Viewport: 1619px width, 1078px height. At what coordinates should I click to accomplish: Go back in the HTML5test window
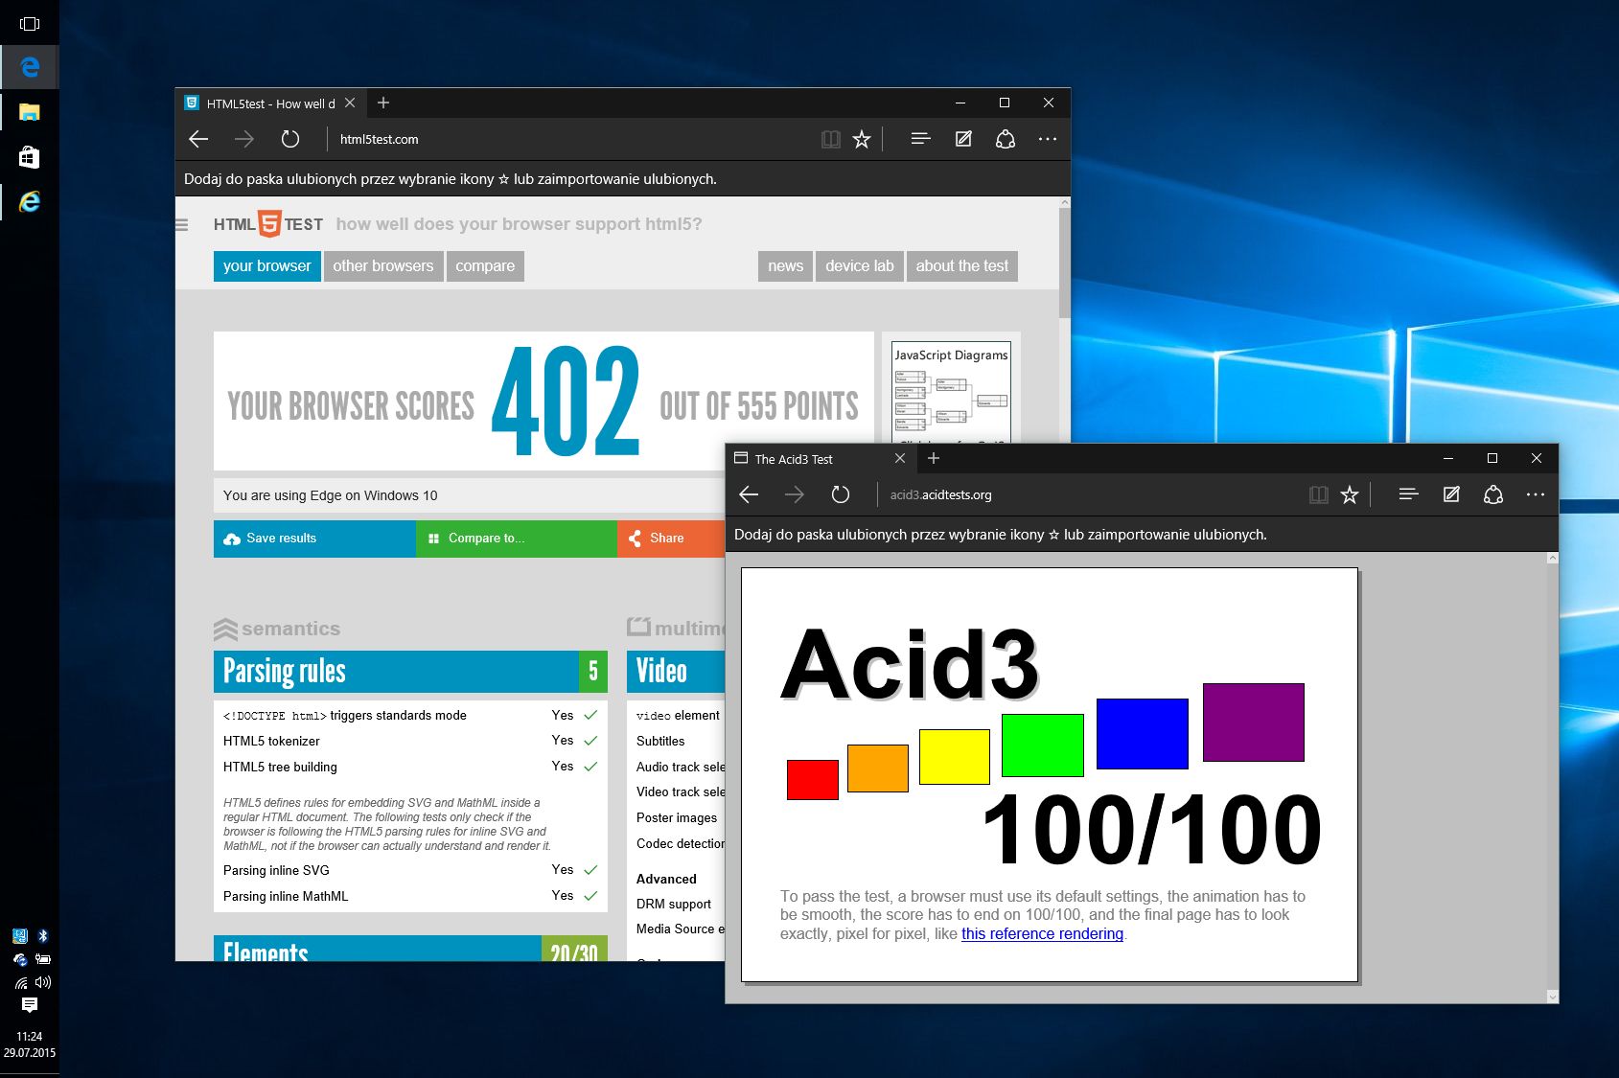point(198,139)
